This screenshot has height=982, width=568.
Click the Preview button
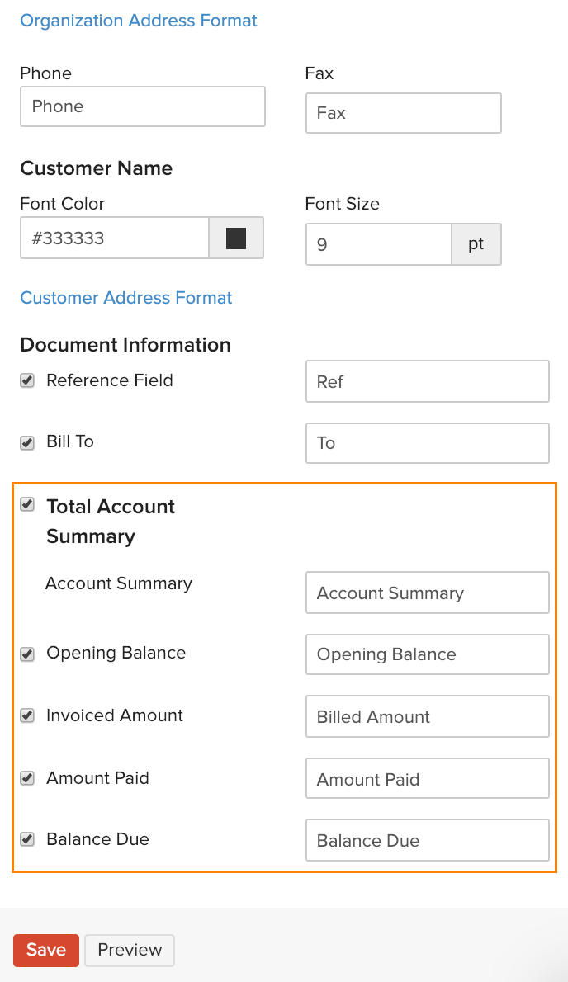[130, 950]
